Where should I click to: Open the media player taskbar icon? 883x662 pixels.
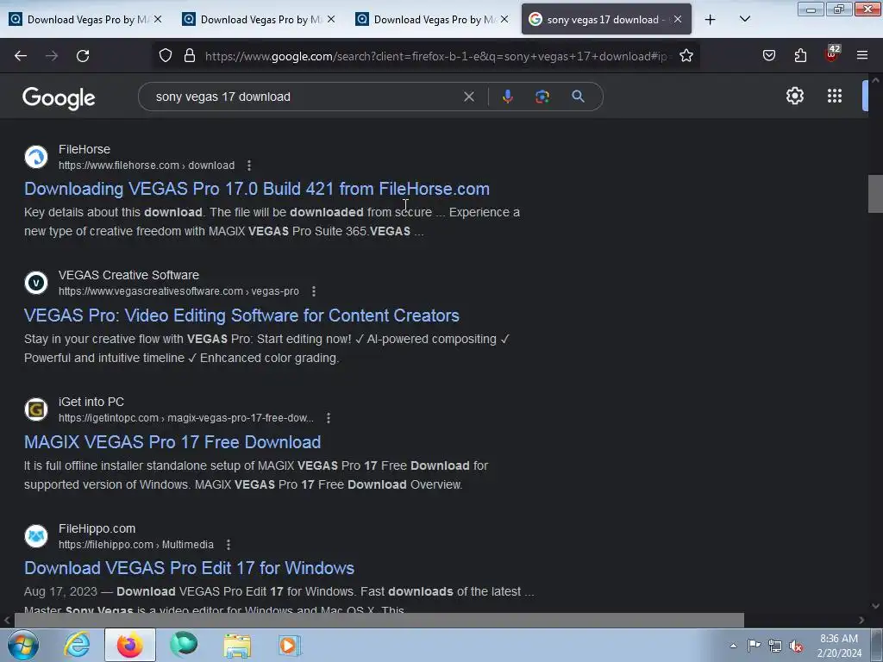(290, 645)
